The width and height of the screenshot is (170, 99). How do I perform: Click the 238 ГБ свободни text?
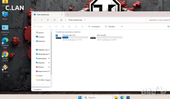107,40
